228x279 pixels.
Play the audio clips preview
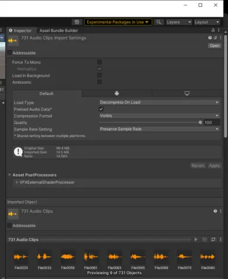point(196,239)
